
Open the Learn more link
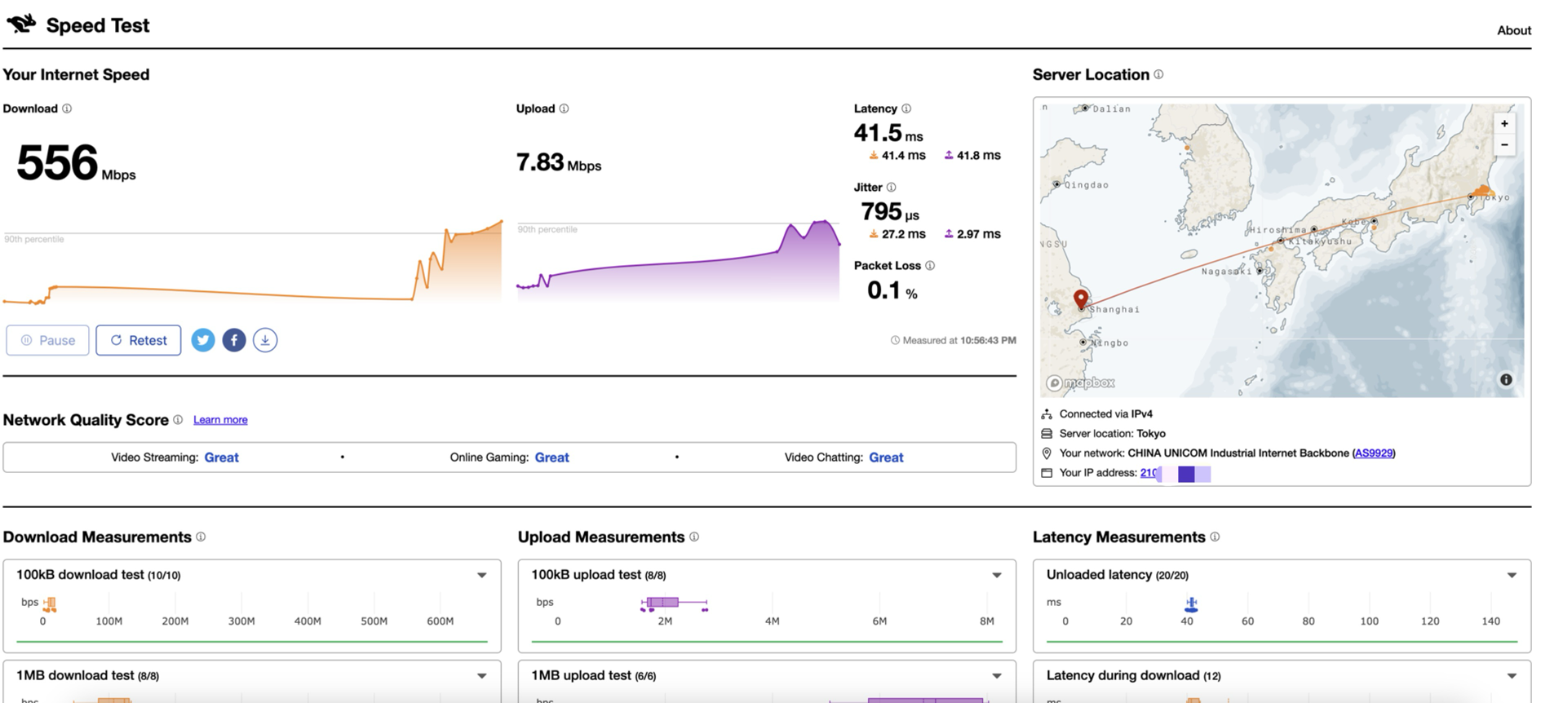220,420
